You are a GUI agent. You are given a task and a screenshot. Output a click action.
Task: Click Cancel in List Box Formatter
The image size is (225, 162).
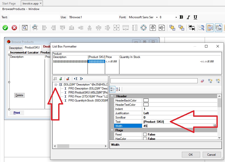tap(211, 154)
